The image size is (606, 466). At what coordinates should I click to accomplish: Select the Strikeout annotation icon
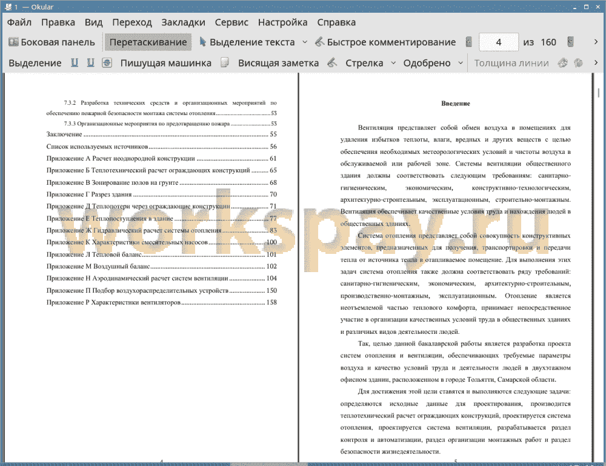pos(107,62)
